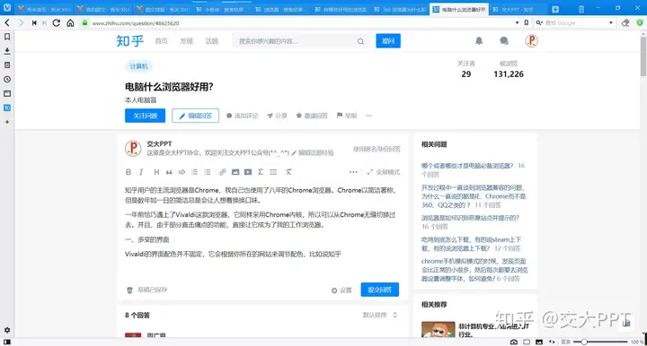The height and width of the screenshot is (346, 647).
Task: Toggle unordered list in the editor
Action: tap(208, 172)
